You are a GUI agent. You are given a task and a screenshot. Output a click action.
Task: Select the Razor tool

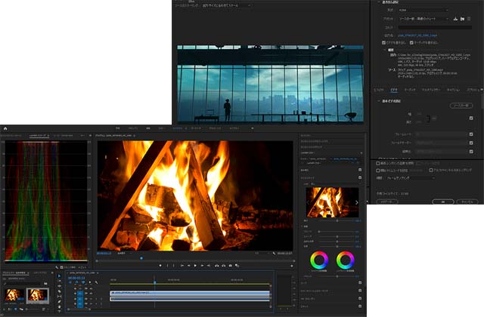pyautogui.click(x=59, y=291)
